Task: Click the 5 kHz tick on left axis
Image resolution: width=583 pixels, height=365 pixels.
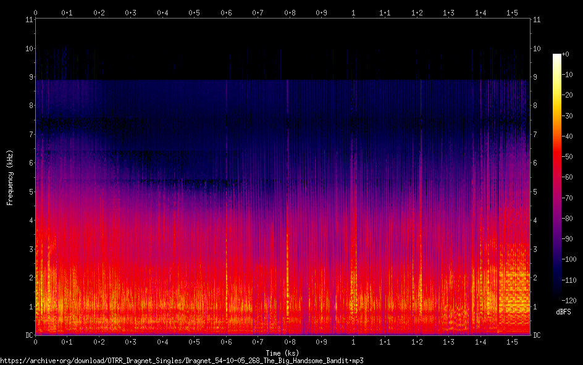Action: coord(29,191)
